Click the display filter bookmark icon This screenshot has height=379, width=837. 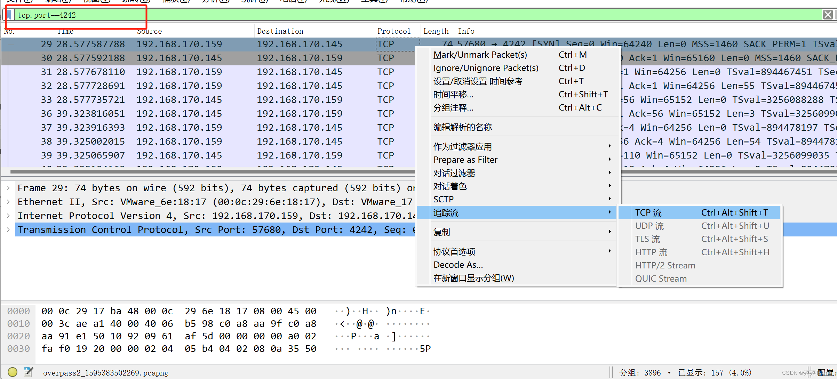coord(9,15)
